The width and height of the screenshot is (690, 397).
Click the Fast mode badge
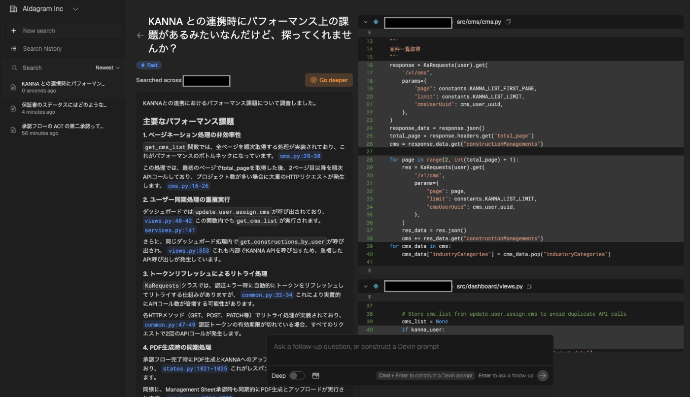(x=149, y=65)
